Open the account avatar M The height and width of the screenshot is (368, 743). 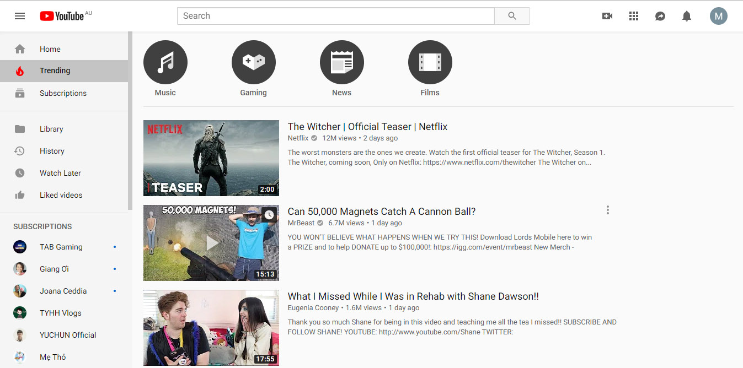coord(719,16)
